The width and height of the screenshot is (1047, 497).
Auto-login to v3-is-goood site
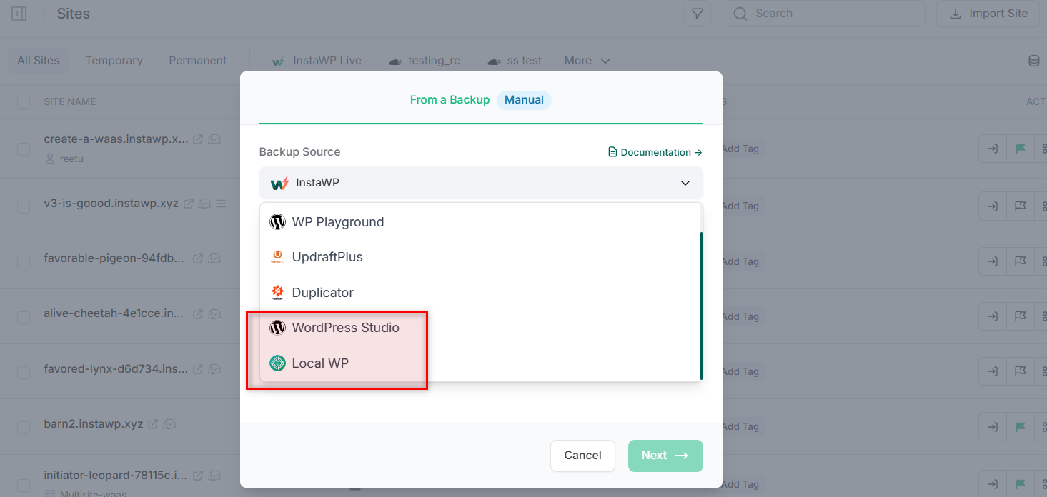point(993,206)
